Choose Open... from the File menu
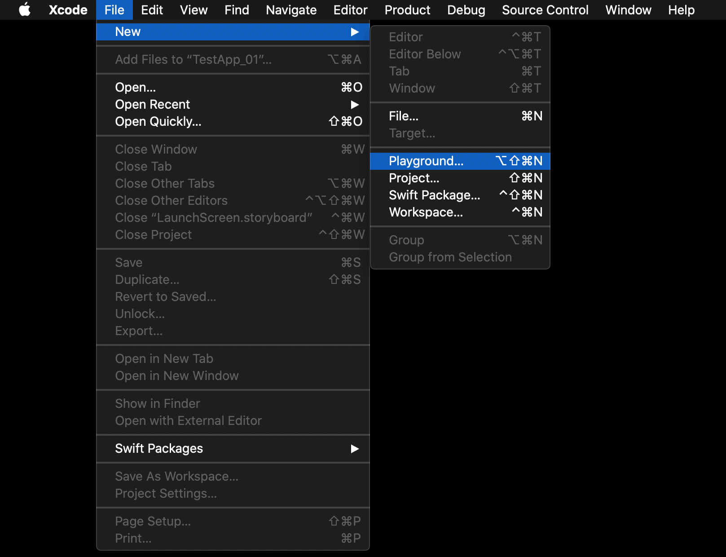The width and height of the screenshot is (726, 557). tap(233, 87)
